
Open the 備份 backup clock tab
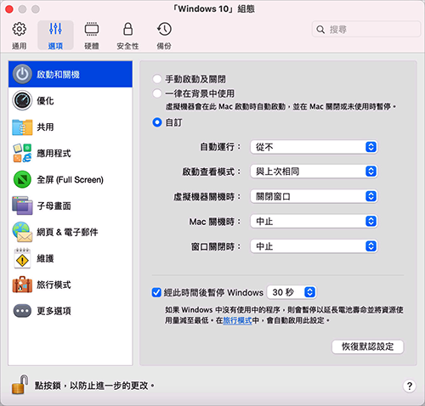(164, 36)
